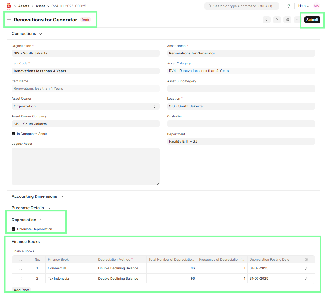Open Asset Owner dropdown
This screenshot has height=293, width=327.
click(x=85, y=106)
